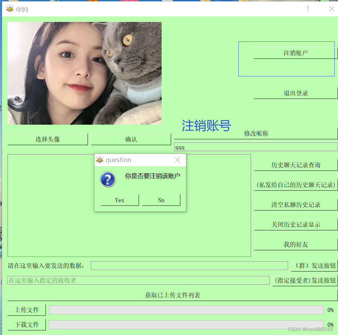This screenshot has width=338, height=335.
Task: Click the 你是否要注销该账户 dialog text
Action: point(152,176)
